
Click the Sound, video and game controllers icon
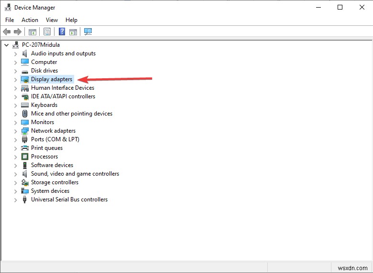tap(25, 174)
